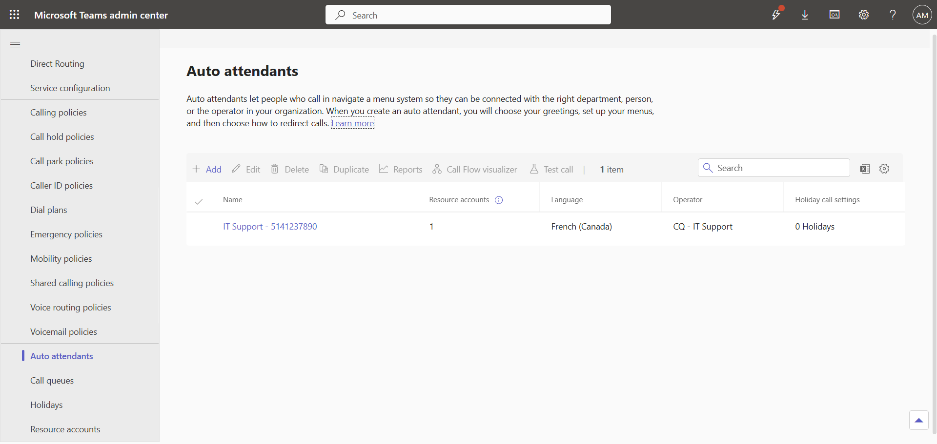Focus the auto attendants table Search field
This screenshot has height=444, width=937.
click(774, 168)
